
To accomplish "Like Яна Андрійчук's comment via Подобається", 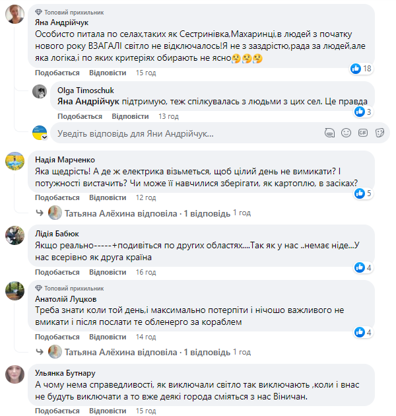I will coord(53,73).
